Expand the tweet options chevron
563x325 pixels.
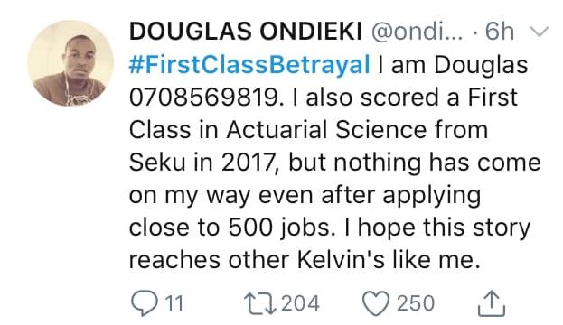(540, 32)
